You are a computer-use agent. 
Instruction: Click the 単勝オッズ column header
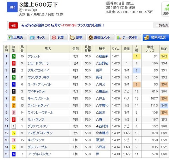150,49
